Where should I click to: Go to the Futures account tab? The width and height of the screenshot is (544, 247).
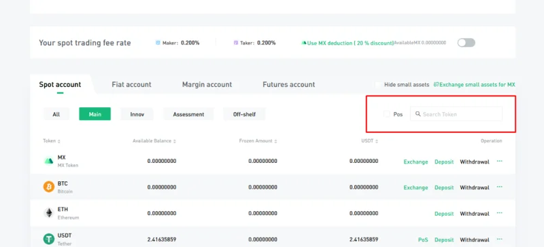[288, 85]
